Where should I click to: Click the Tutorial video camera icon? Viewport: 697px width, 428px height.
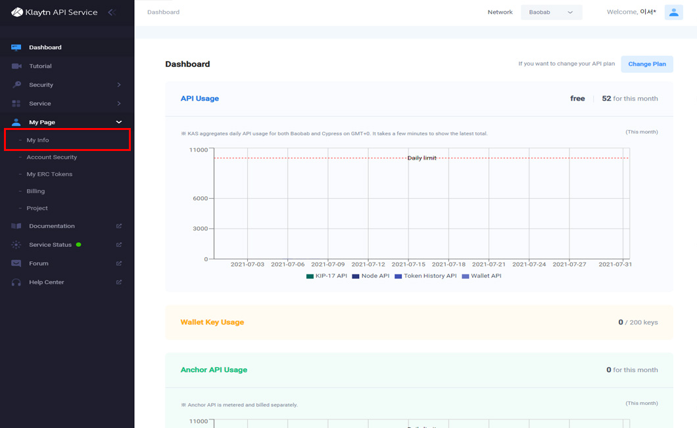(16, 66)
